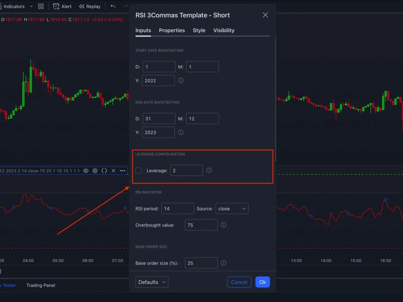Viewport: 403px width, 302px height.
Task: Open the Defaults dropdown
Action: pyautogui.click(x=152, y=282)
